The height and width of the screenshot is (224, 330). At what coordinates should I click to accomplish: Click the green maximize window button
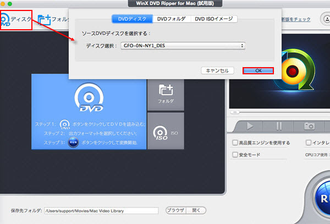tap(10, 4)
